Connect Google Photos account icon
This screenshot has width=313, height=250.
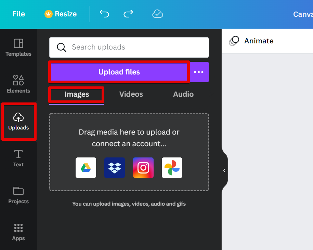tap(172, 168)
